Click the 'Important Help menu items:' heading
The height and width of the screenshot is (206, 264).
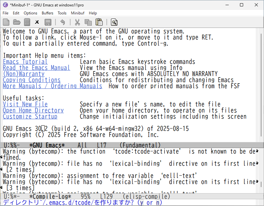(x=45, y=55)
